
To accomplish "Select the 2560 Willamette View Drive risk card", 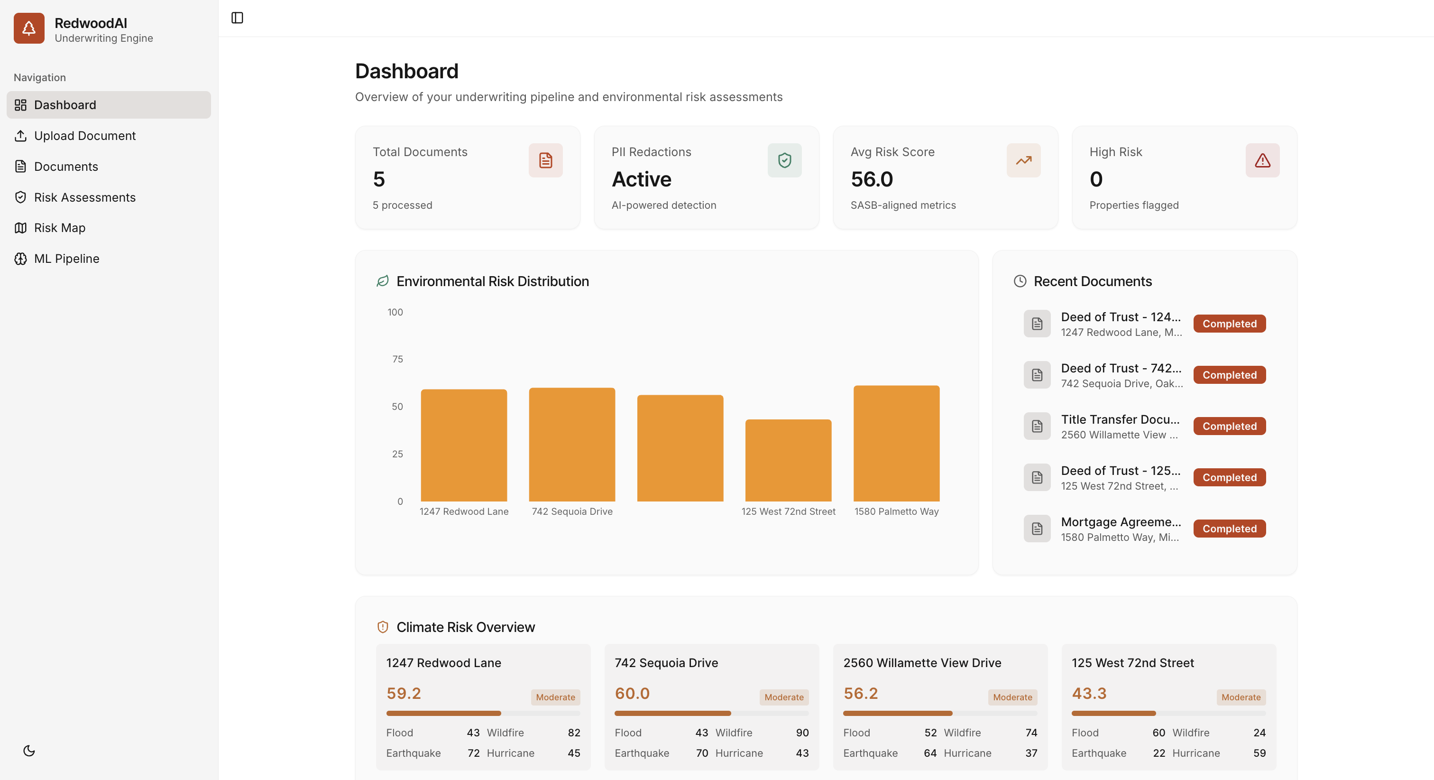I will 940,706.
